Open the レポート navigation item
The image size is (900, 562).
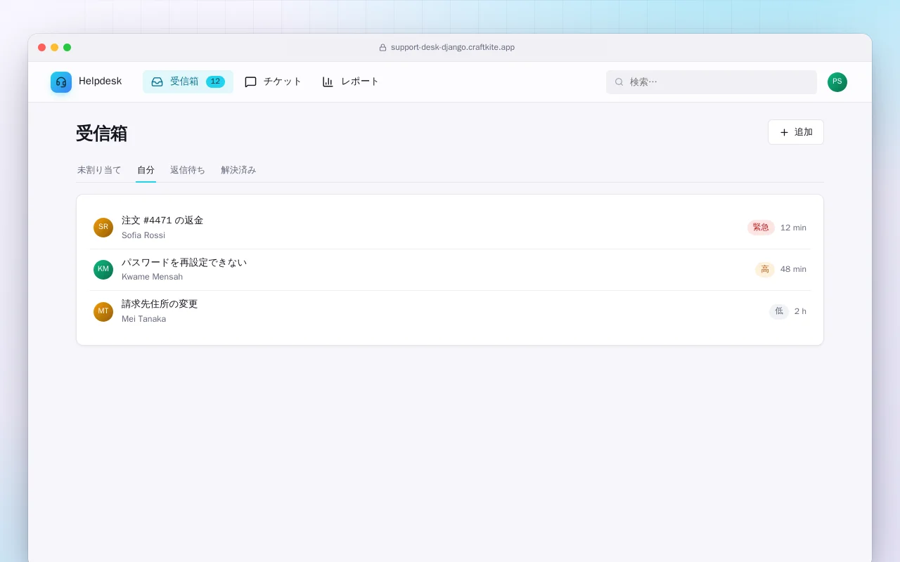(350, 81)
